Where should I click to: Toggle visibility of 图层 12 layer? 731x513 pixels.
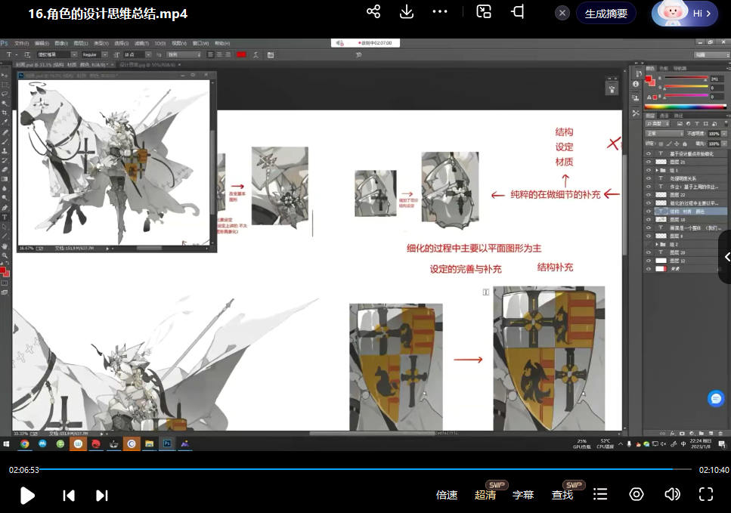(648, 261)
